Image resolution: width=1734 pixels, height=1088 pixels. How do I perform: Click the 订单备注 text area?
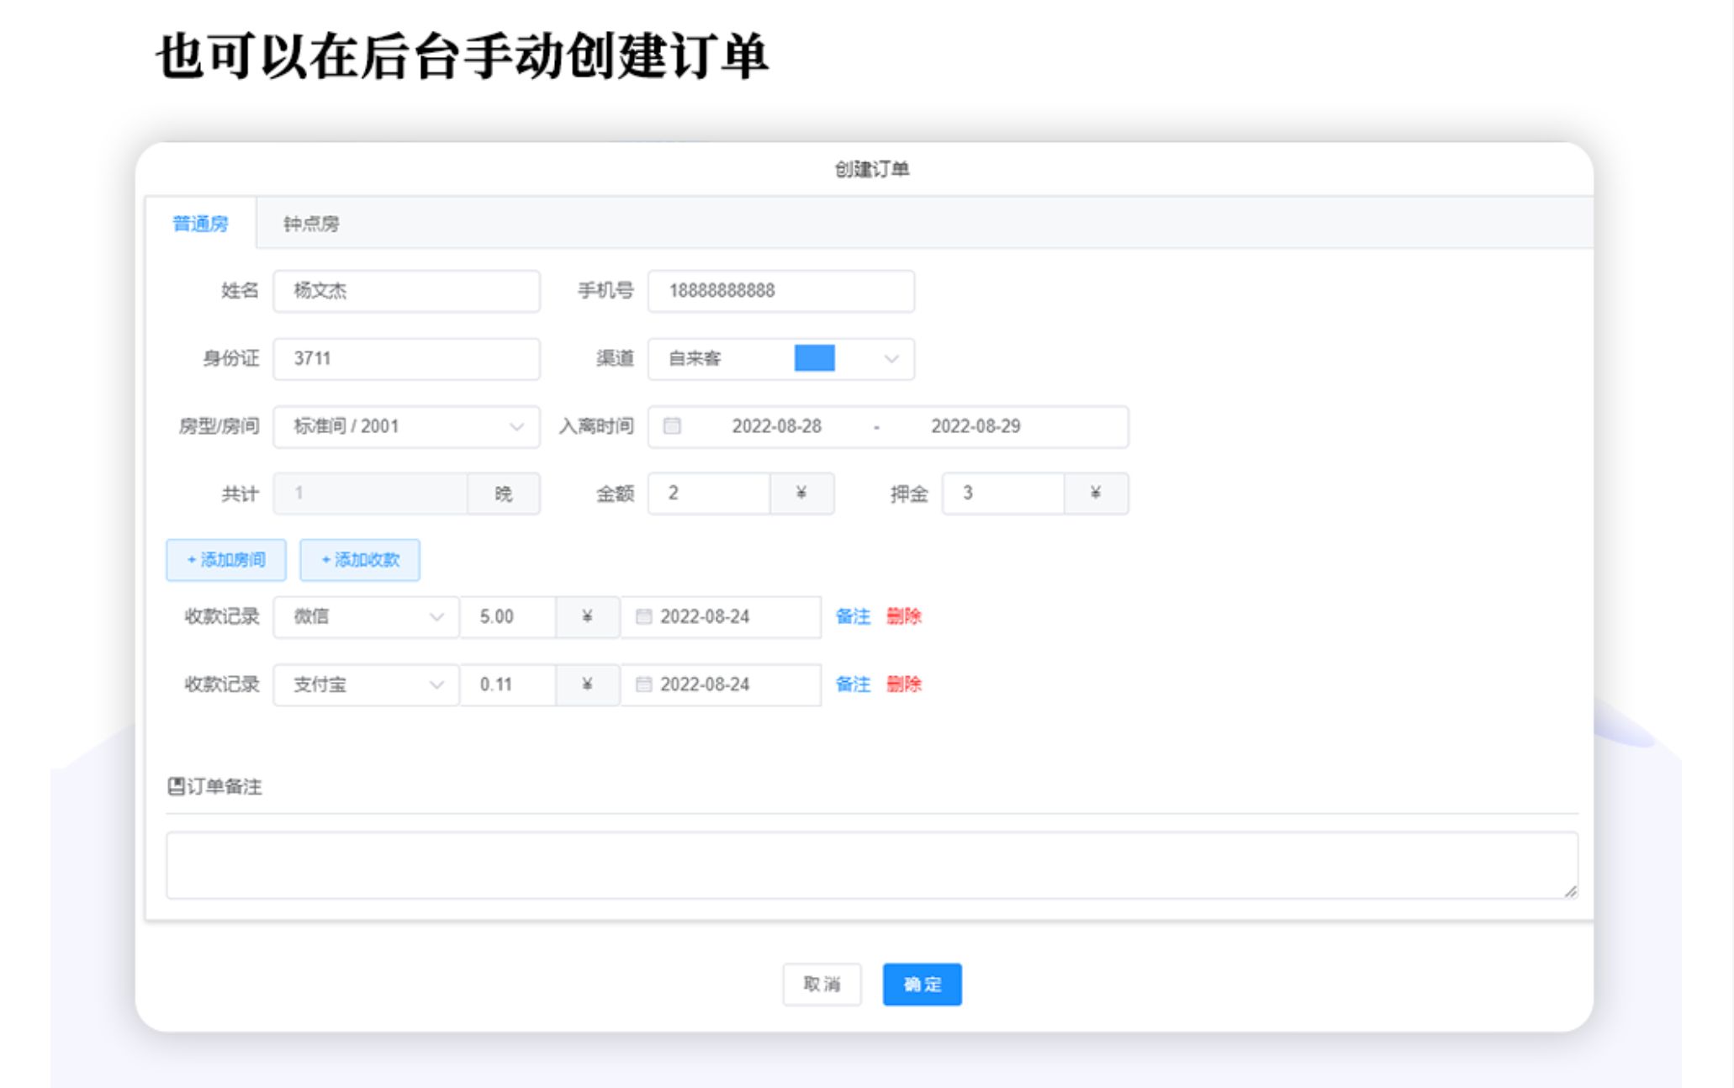tap(872, 866)
